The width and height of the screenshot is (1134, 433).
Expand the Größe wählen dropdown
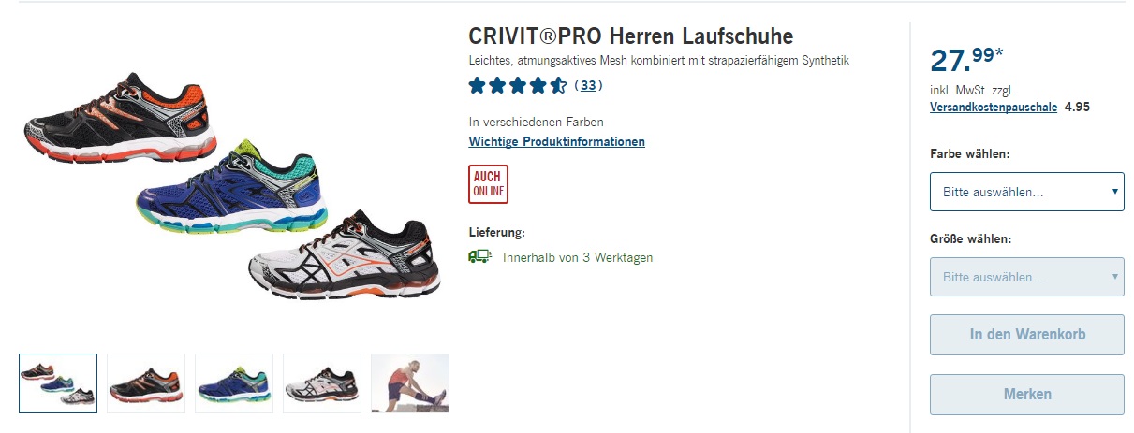(1026, 277)
